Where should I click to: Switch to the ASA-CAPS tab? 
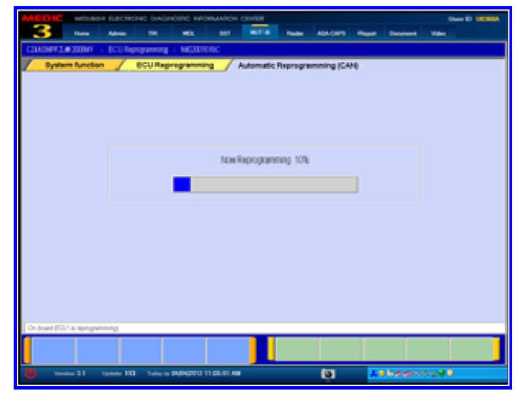pos(328,33)
